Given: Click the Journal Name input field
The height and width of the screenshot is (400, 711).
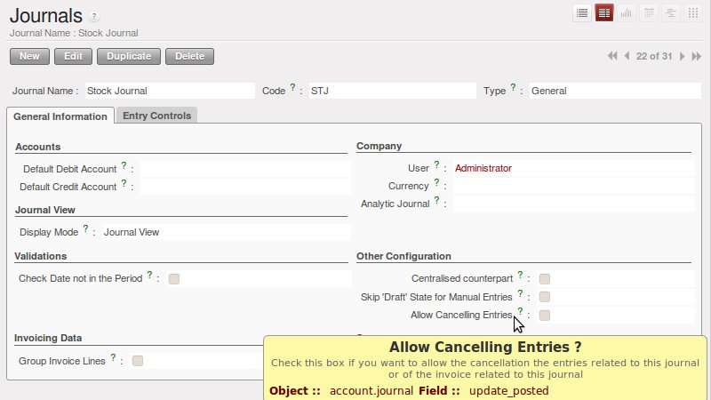Looking at the screenshot, I should pos(170,91).
